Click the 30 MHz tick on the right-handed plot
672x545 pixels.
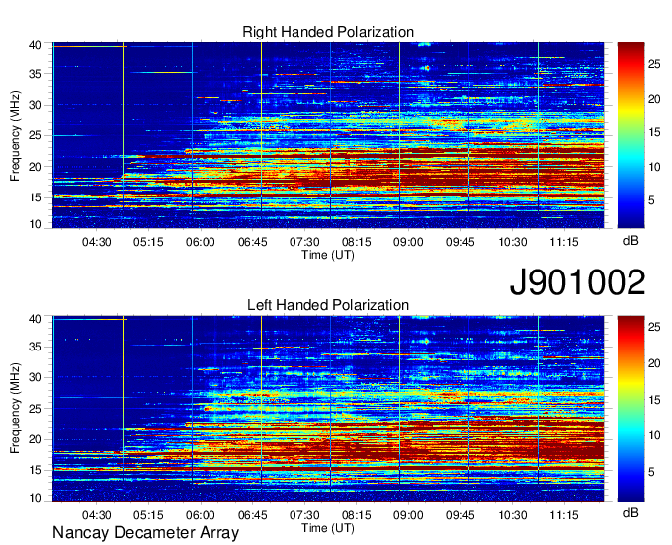click(x=35, y=105)
